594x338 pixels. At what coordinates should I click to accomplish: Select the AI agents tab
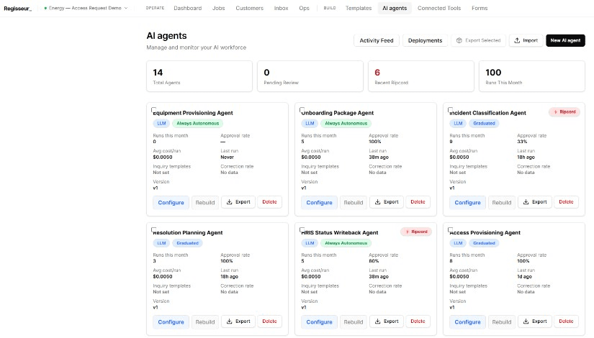[395, 8]
